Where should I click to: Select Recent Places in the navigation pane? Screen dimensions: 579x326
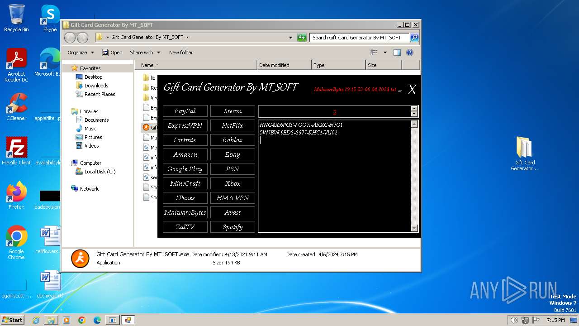(100, 94)
